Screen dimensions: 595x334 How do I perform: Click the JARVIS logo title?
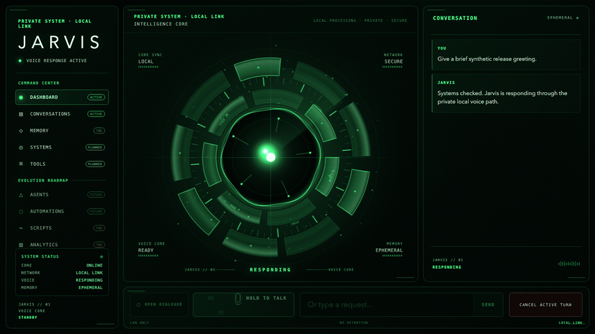(59, 42)
